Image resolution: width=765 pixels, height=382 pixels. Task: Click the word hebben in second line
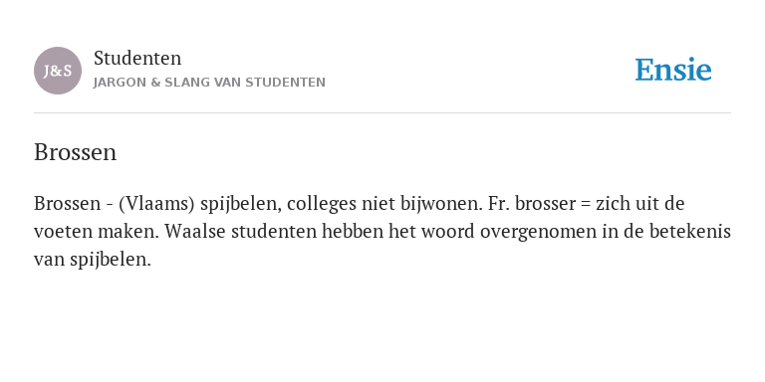pyautogui.click(x=353, y=232)
